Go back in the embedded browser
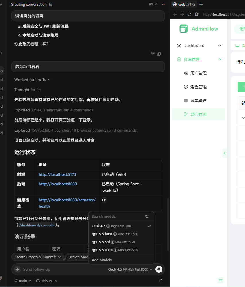245x287 pixels. (x=175, y=14)
